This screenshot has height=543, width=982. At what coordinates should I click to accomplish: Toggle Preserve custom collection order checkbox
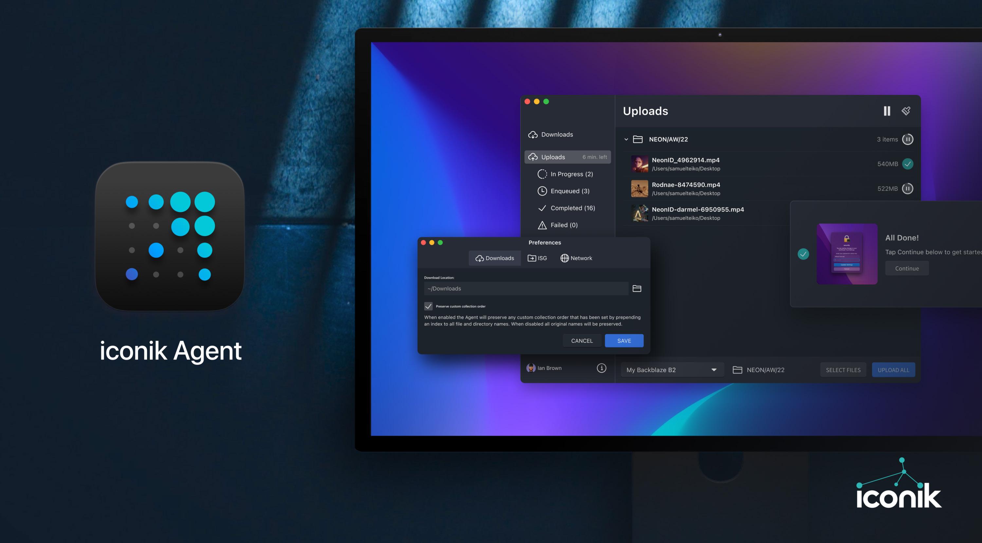point(428,306)
